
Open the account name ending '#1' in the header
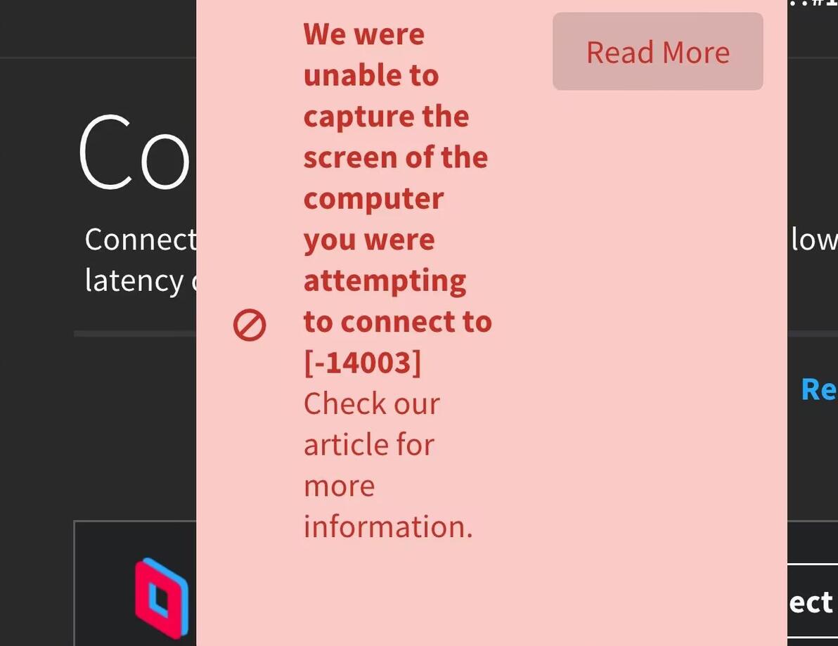click(x=816, y=4)
